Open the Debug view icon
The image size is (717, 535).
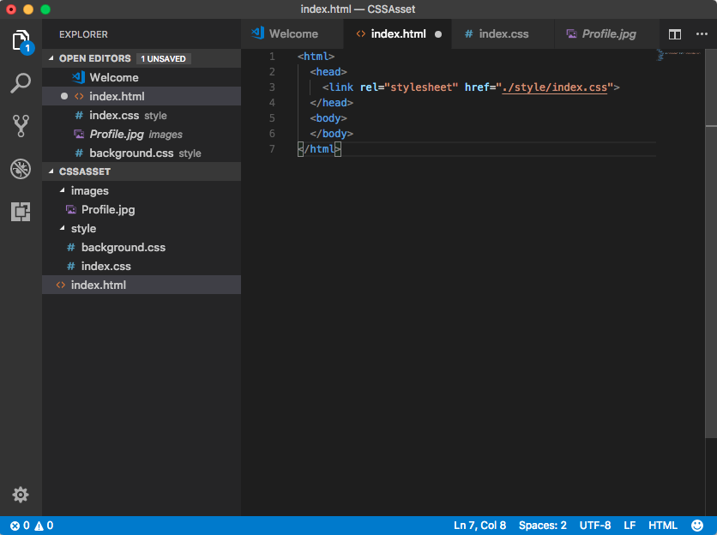pos(21,169)
